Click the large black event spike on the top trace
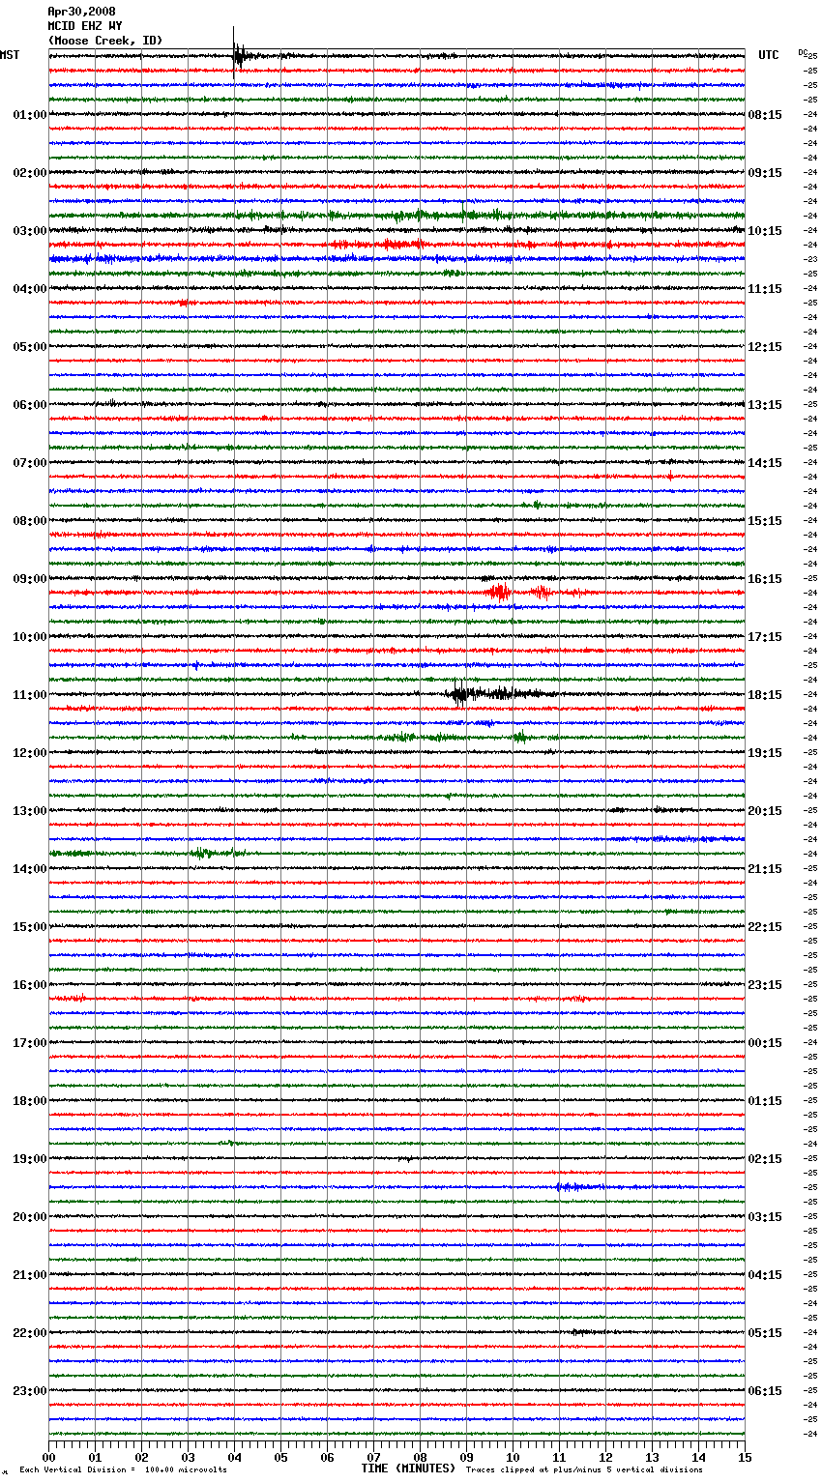 point(238,54)
